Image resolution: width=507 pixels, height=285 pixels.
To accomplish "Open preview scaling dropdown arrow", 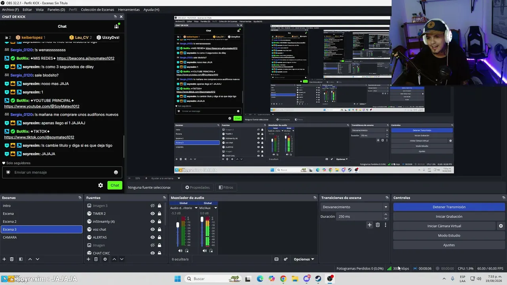I will (179, 178).
